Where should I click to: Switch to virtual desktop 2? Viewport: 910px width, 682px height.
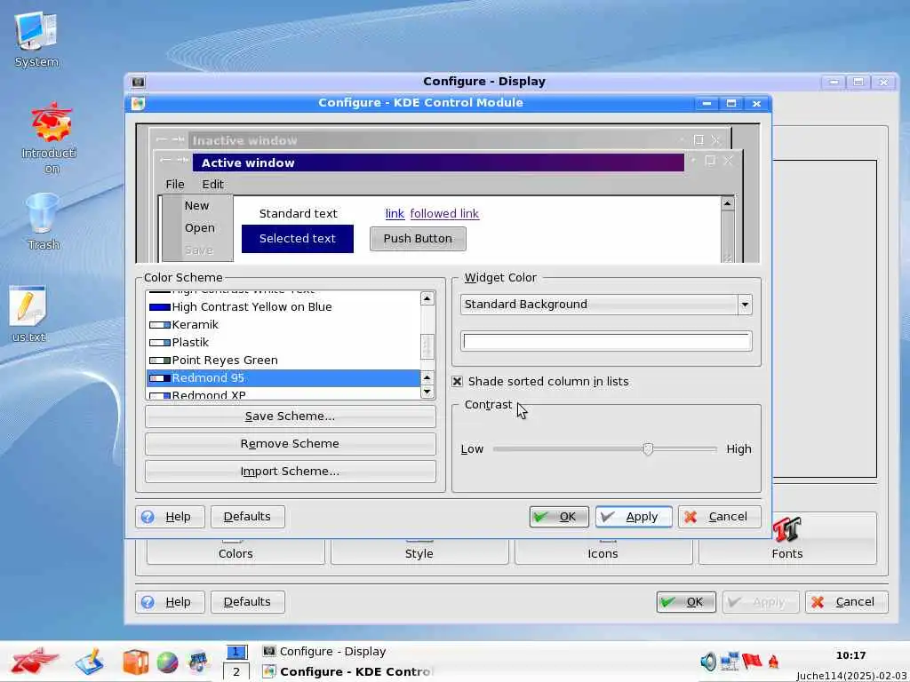point(235,671)
